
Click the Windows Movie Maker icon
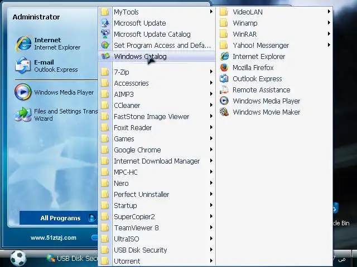pos(224,112)
